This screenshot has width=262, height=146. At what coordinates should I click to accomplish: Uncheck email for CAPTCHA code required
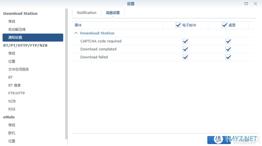click(185, 41)
